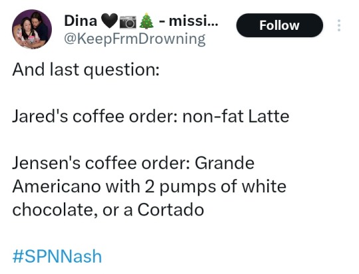Click the "Jensen's coffee order" text

click(101, 163)
